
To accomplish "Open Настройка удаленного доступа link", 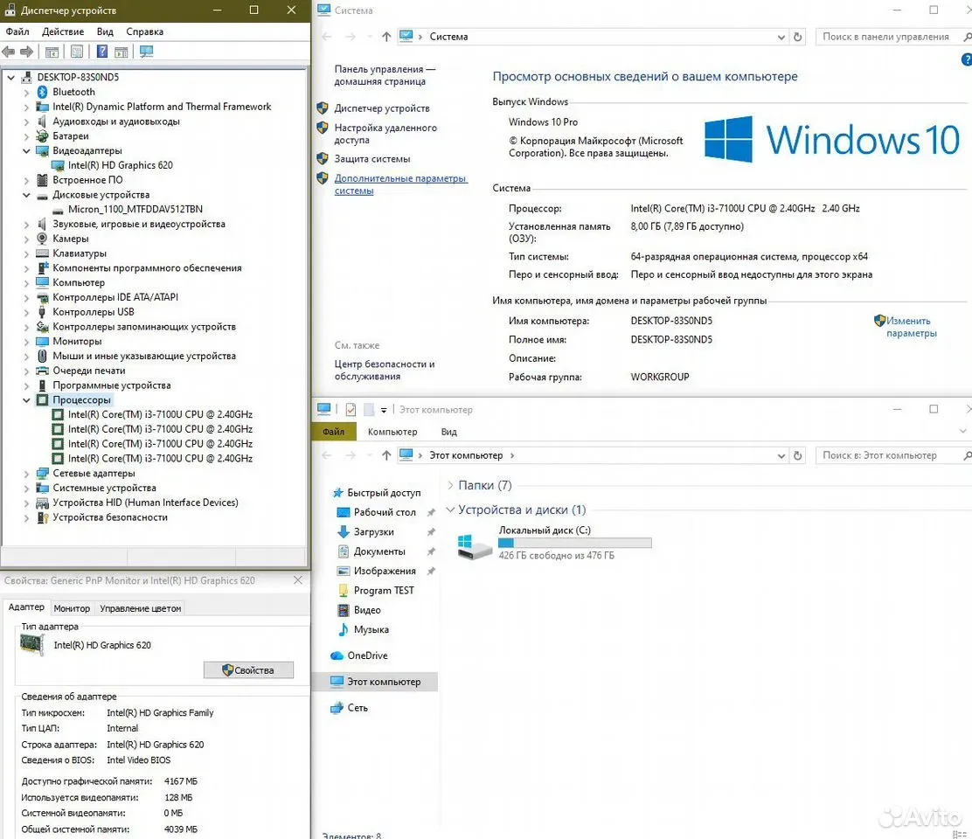I will click(385, 134).
